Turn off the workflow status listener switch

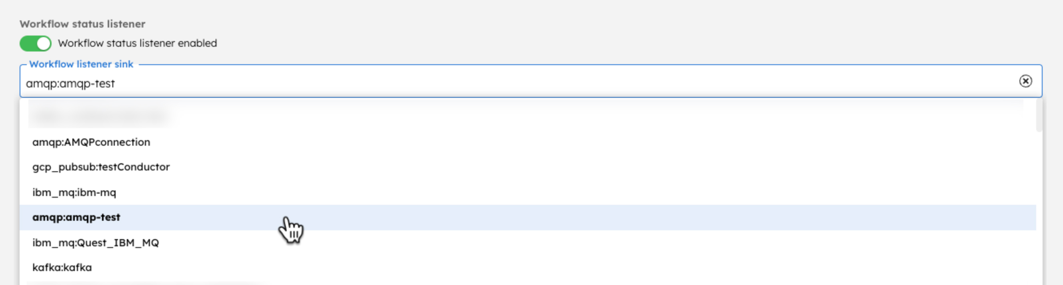pos(36,43)
